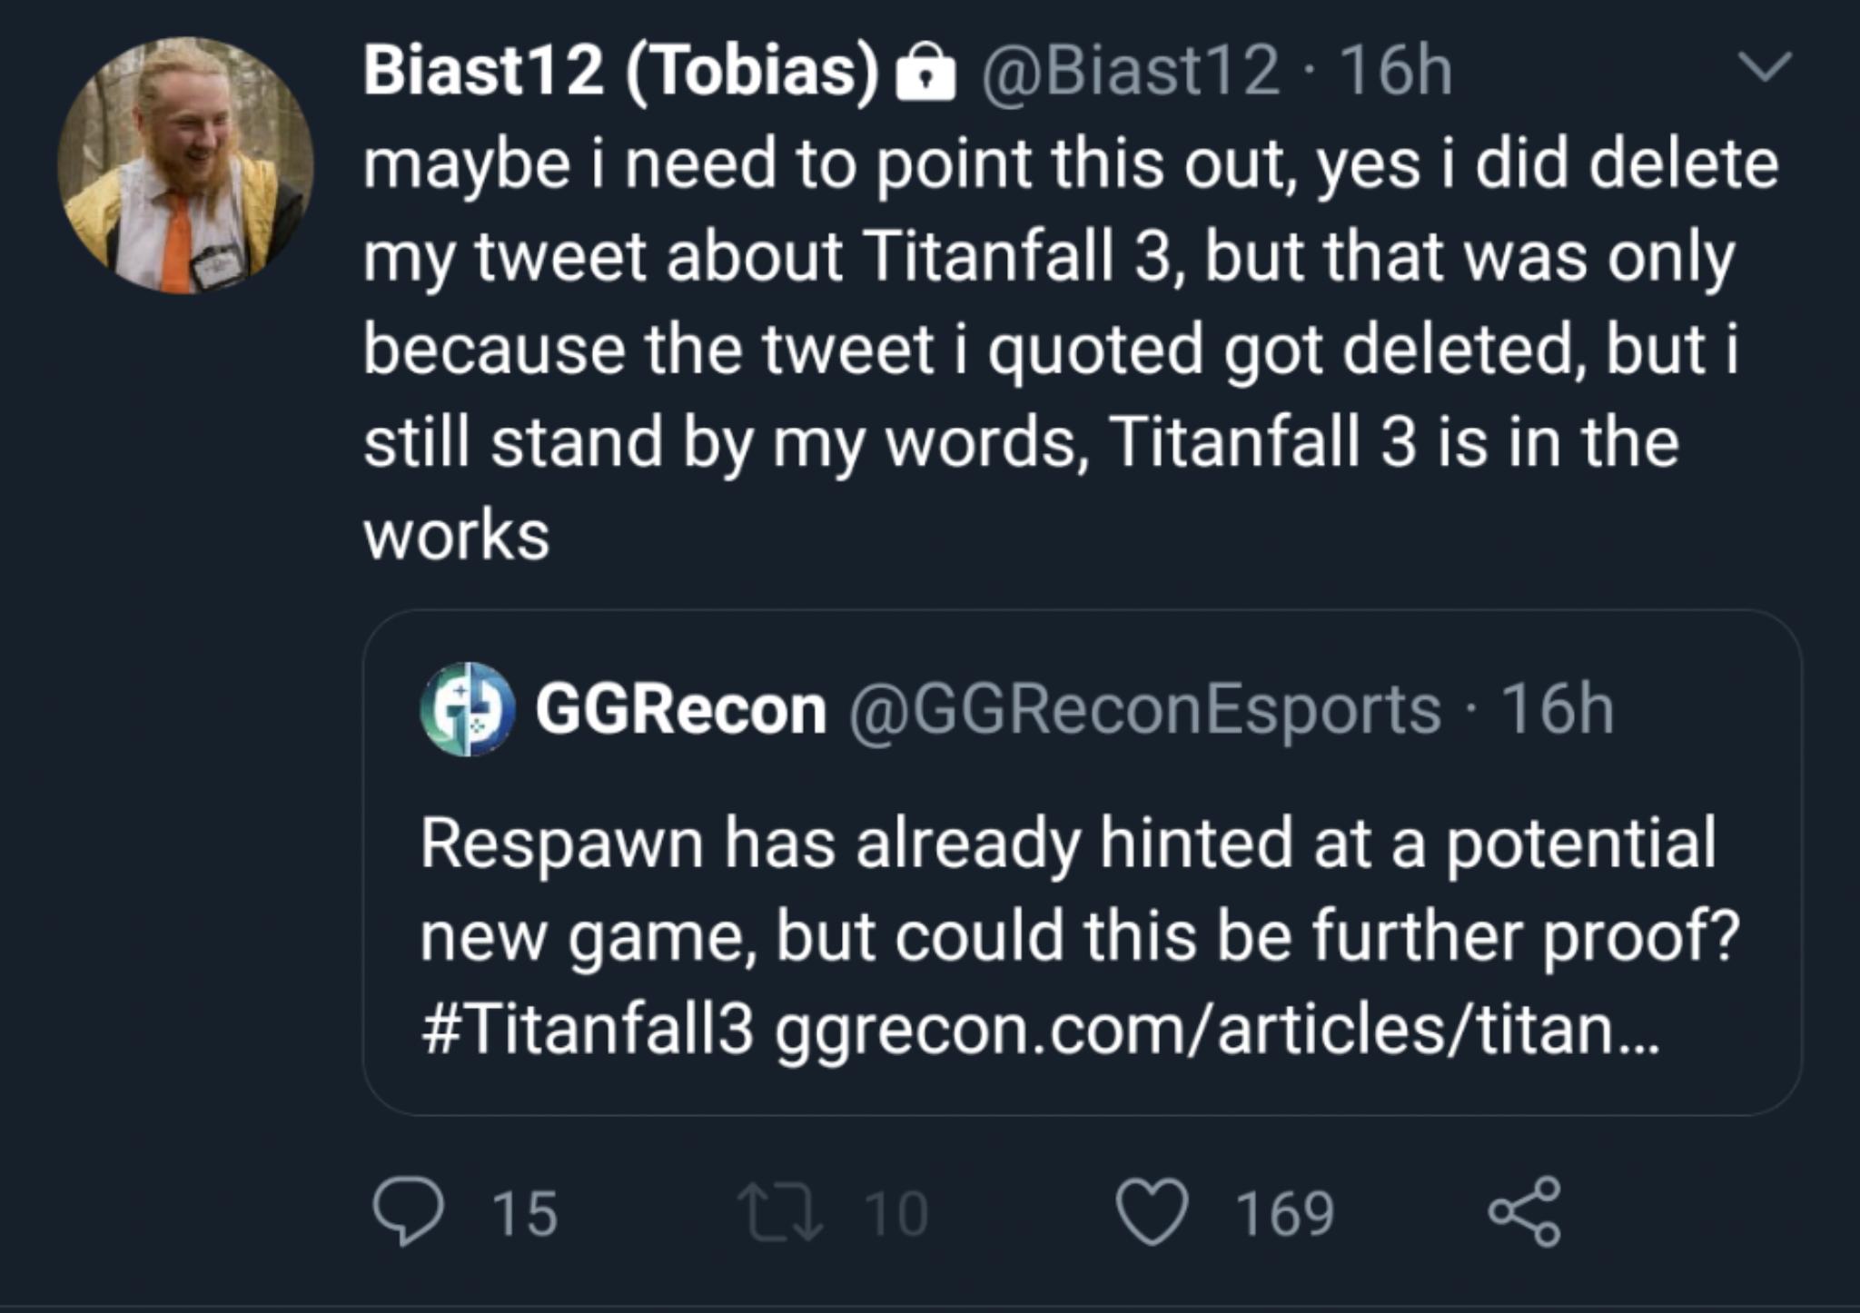Like the tweet with the heart icon
Image resolution: width=1860 pixels, height=1313 pixels.
click(x=1152, y=1212)
